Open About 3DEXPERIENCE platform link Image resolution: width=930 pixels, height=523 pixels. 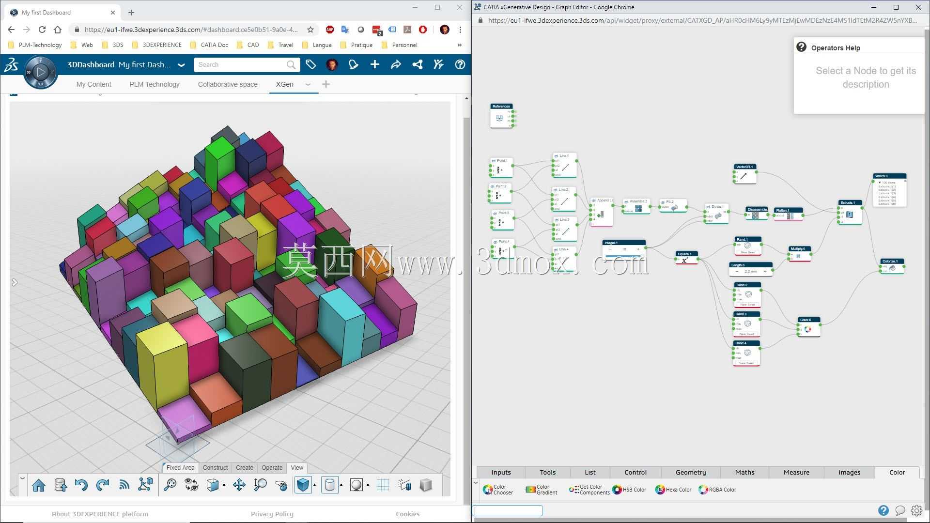(100, 514)
